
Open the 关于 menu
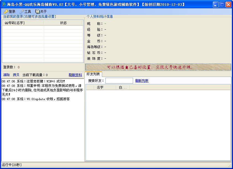pos(41,11)
